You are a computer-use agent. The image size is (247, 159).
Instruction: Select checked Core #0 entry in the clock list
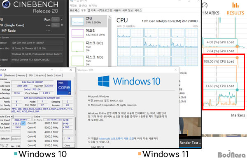pos(42,123)
